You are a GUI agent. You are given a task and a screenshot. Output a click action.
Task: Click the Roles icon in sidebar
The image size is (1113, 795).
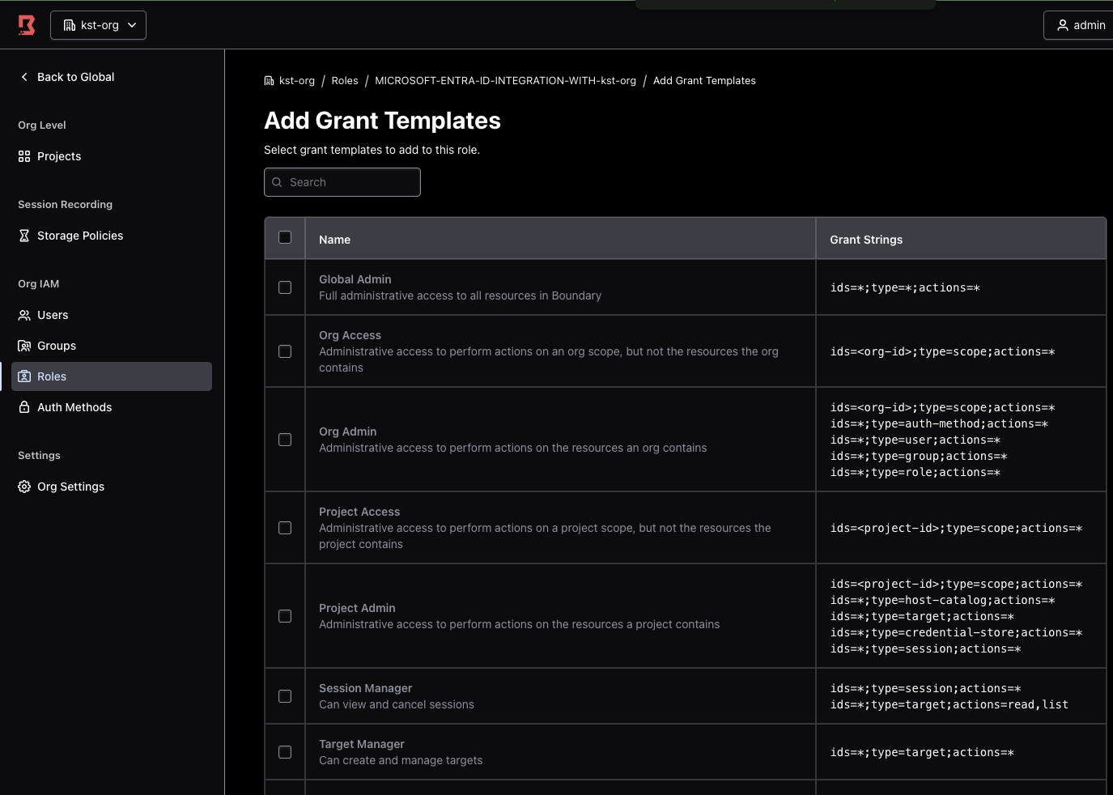pos(24,376)
